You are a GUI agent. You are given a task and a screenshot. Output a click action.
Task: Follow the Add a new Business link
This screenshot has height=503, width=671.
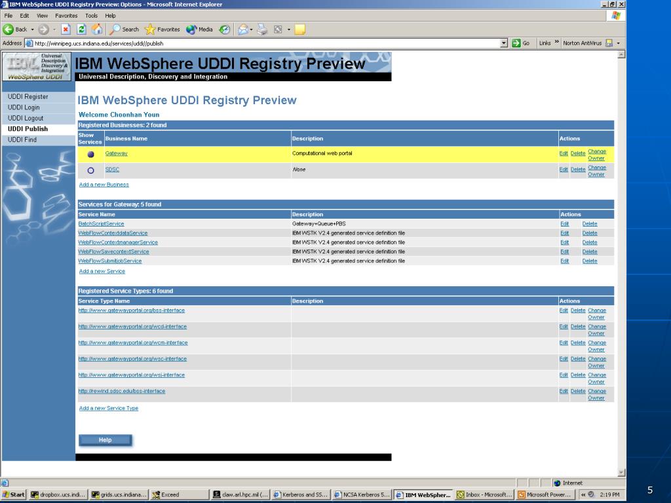pos(104,185)
